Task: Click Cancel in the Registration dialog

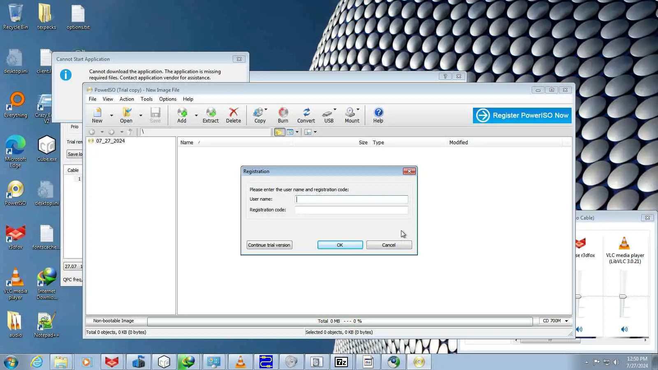Action: point(389,245)
